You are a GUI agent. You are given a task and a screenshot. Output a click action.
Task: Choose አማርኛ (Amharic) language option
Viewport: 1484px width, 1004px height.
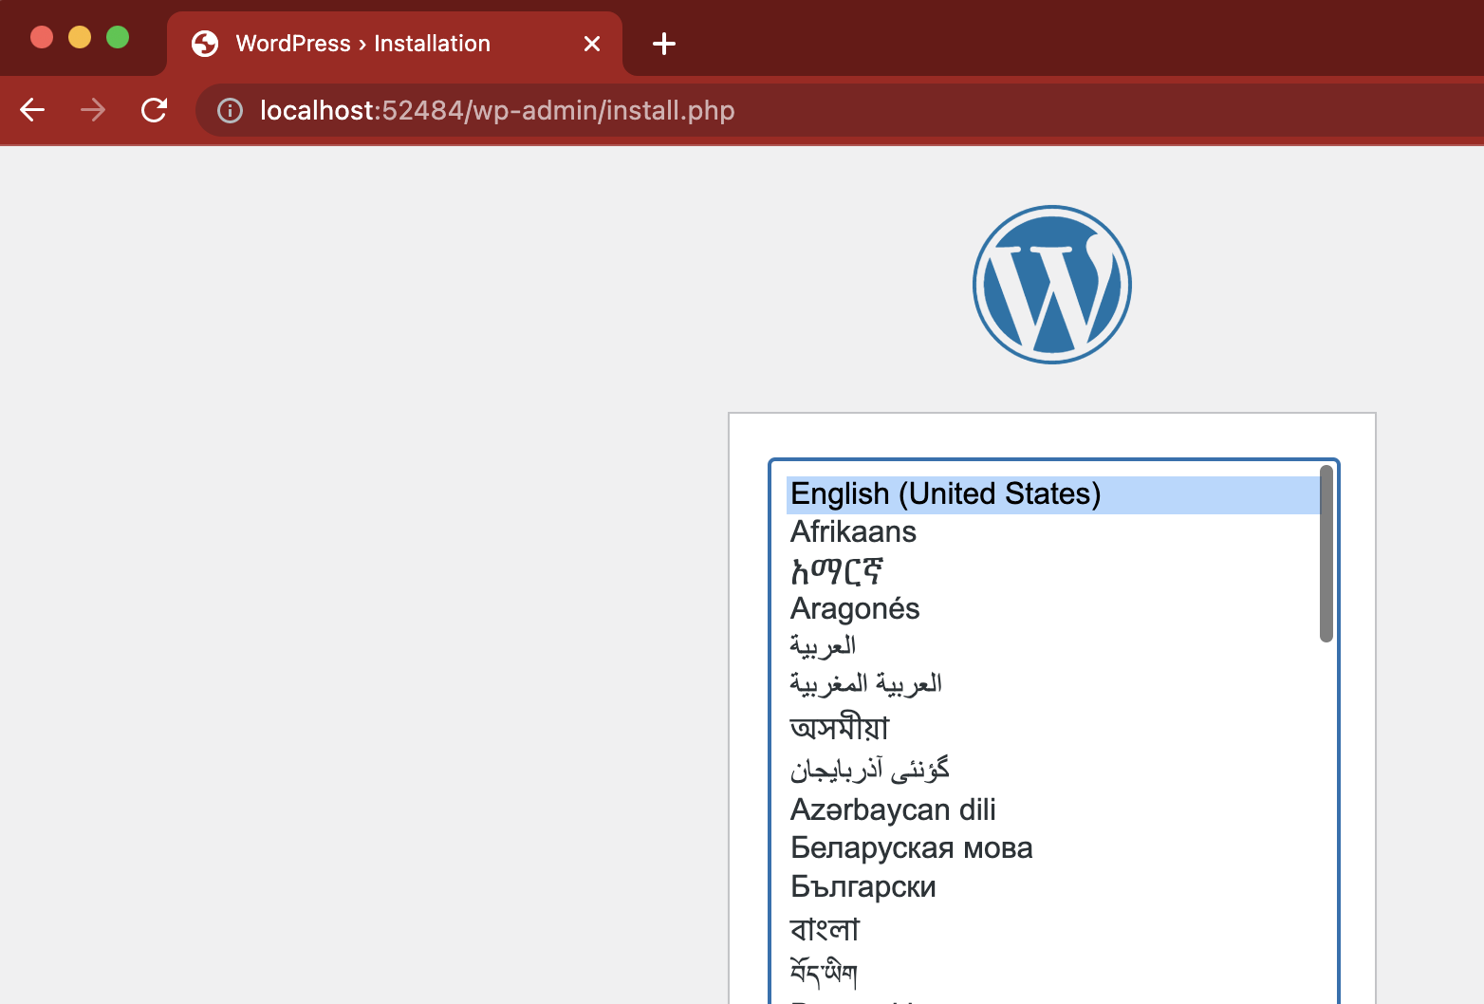pos(1053,570)
